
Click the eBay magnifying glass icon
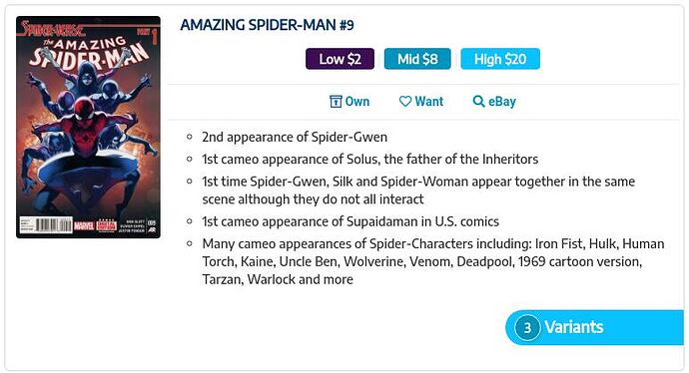[x=478, y=102]
